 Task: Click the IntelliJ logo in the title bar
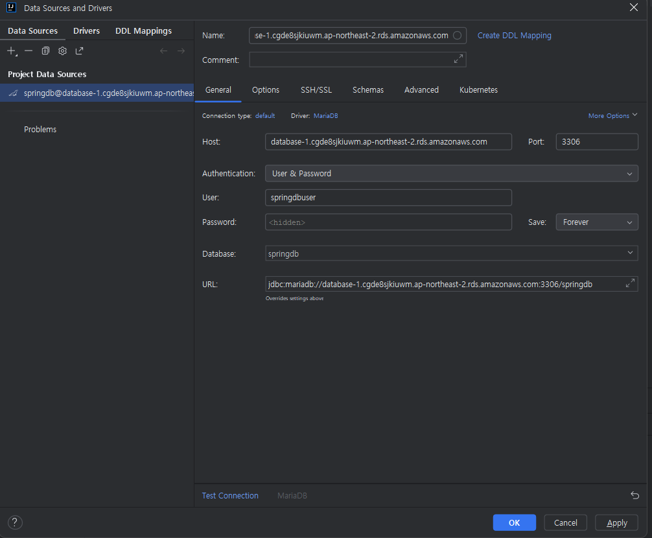(11, 8)
